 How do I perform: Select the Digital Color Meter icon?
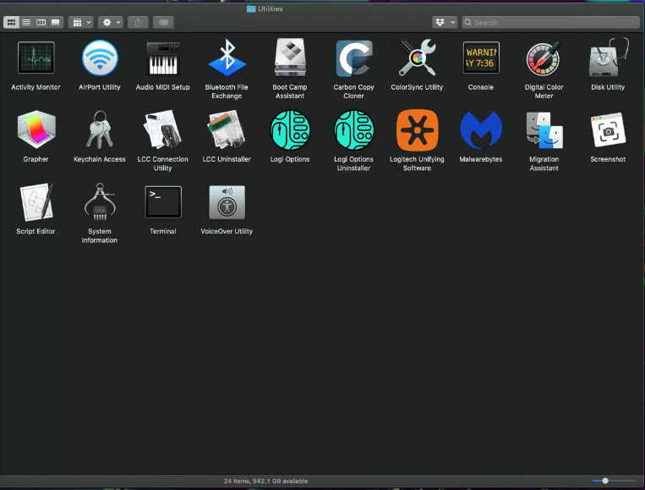[544, 58]
